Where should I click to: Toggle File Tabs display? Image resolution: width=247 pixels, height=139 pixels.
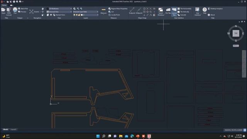(x=168, y=11)
